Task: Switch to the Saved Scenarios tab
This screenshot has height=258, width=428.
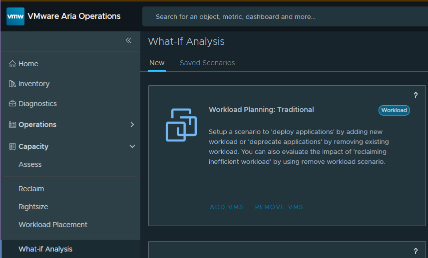Action: coord(207,63)
